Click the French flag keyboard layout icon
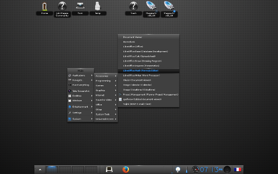 pyautogui.click(x=237, y=170)
